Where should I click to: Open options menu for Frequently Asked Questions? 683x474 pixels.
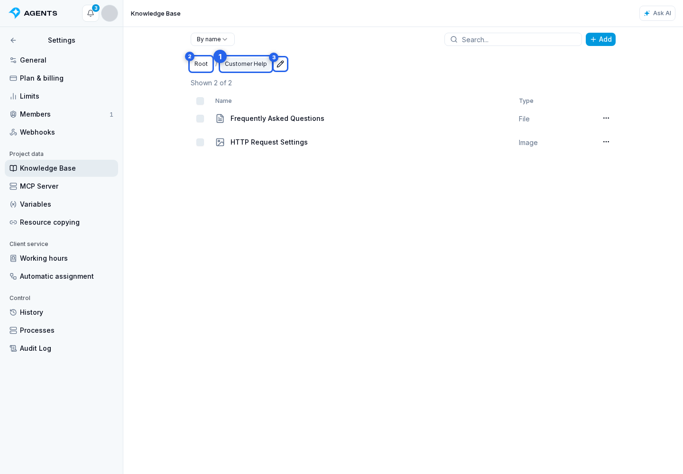tap(606, 118)
